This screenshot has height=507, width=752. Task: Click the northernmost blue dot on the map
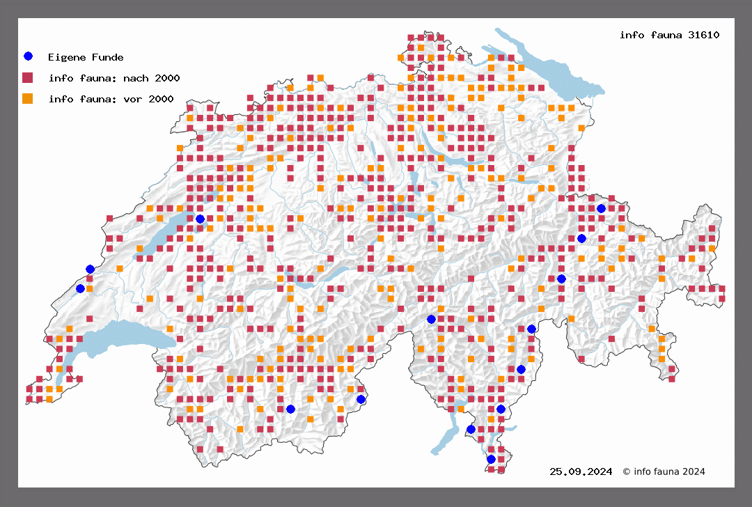click(601, 208)
